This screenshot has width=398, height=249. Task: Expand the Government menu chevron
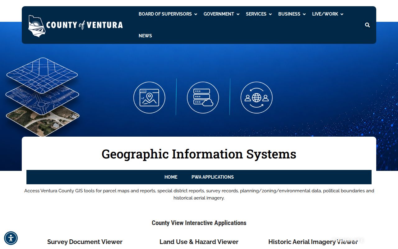(238, 14)
